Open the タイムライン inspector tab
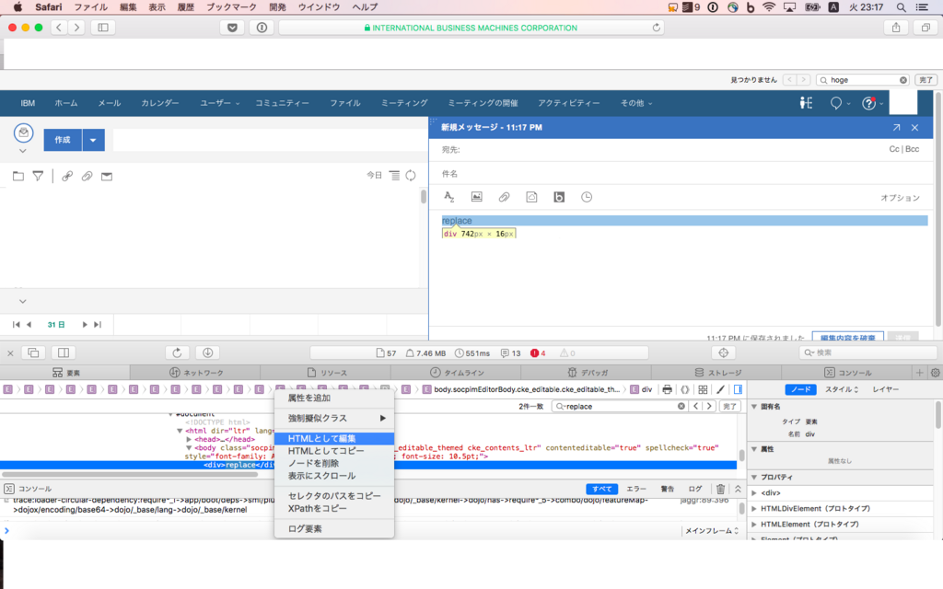This screenshot has height=589, width=943. coord(457,373)
